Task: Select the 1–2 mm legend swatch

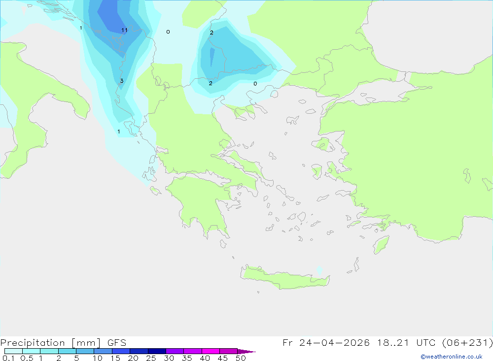Action: click(x=49, y=351)
